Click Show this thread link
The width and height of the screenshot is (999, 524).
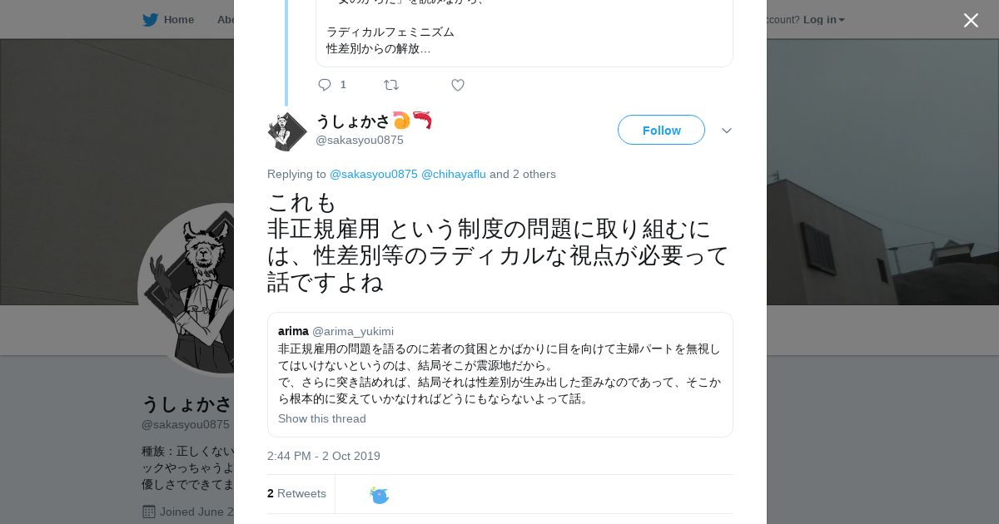(322, 418)
